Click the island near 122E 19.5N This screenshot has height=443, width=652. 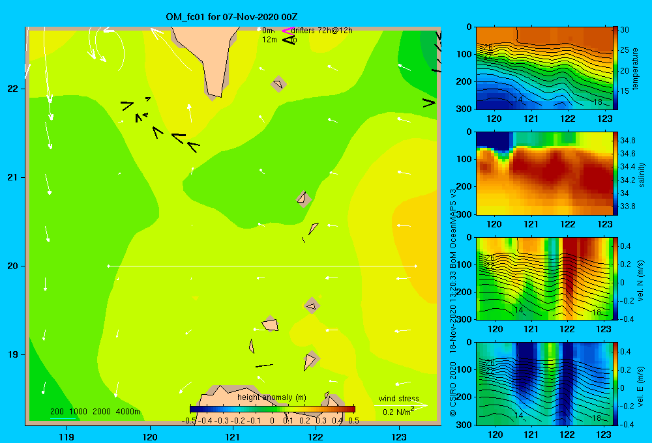[312, 306]
